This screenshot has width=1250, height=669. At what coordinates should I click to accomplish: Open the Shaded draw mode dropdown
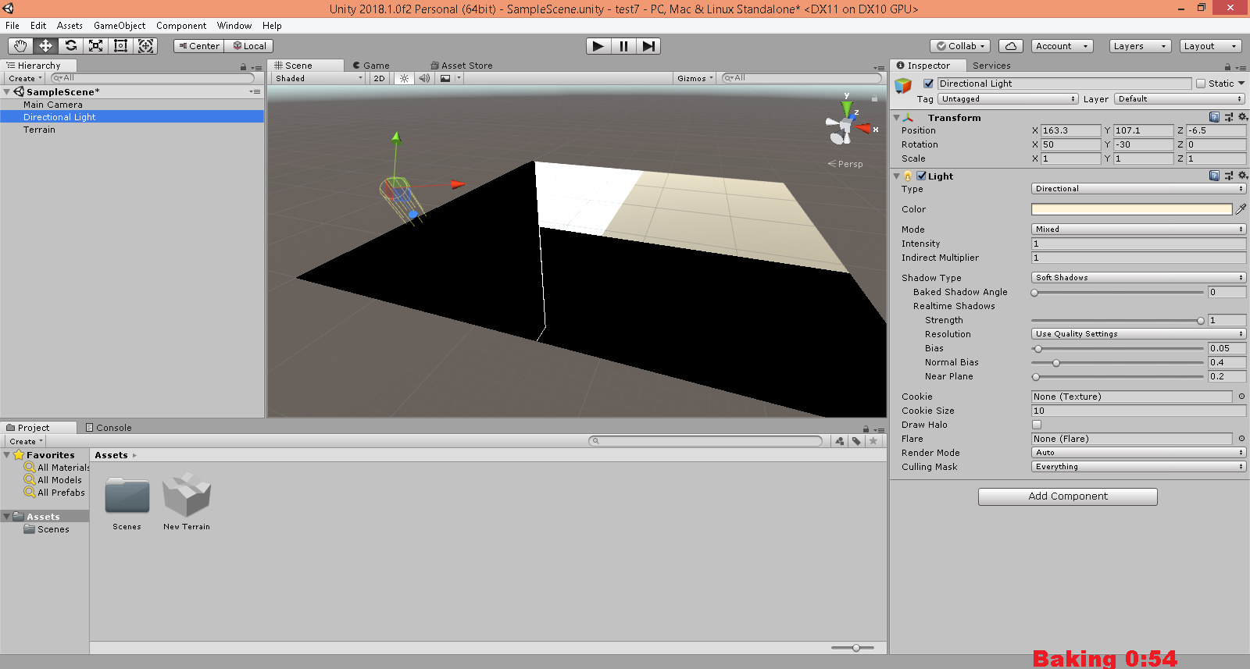(319, 78)
